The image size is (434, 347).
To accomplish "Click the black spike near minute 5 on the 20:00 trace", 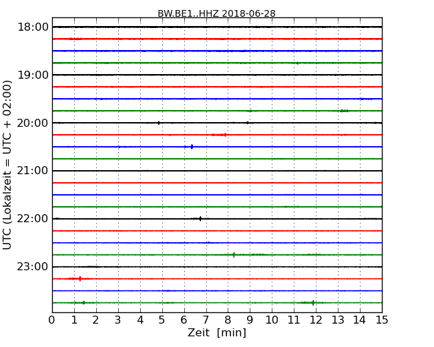I will (159, 123).
